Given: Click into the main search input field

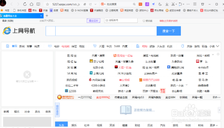Looking at the screenshot, I should coord(106,31).
